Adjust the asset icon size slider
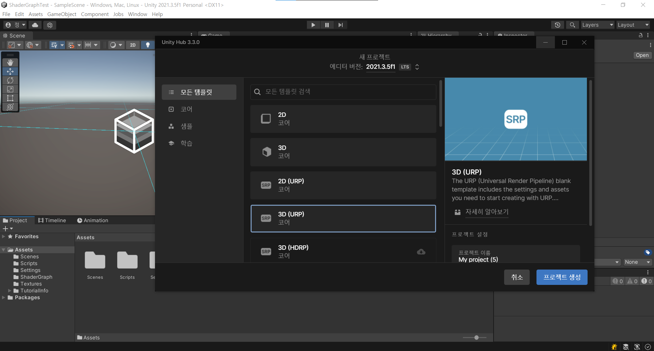Screen dimensions: 654x351 coord(476,337)
